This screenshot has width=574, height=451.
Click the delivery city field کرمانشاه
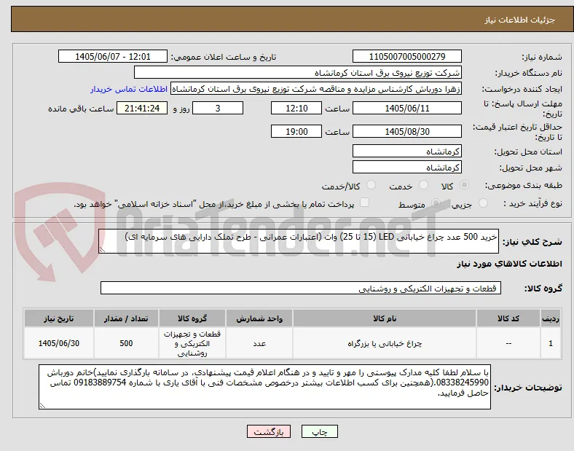[x=406, y=167]
